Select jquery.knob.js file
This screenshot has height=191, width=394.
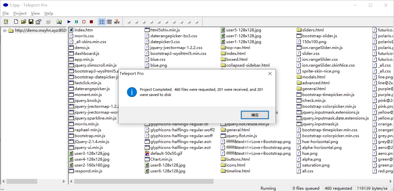85,100
